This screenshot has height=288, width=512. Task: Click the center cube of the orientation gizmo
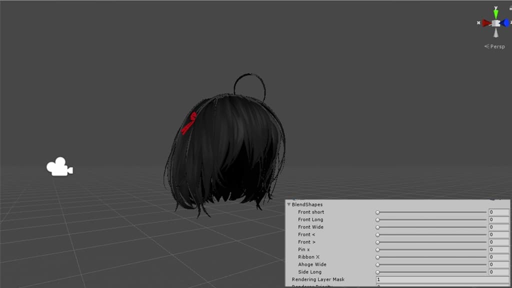pos(495,23)
